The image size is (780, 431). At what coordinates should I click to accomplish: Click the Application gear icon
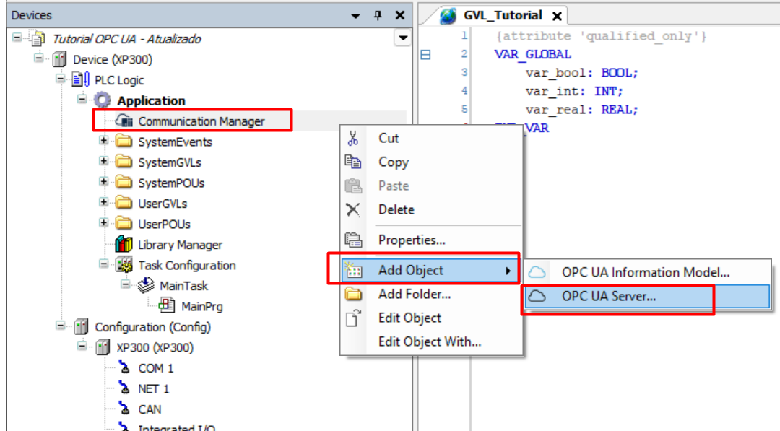click(x=103, y=100)
